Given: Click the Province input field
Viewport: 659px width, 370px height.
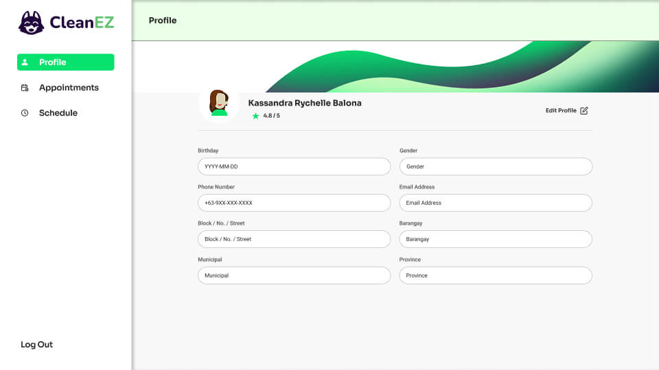Looking at the screenshot, I should click(x=496, y=275).
